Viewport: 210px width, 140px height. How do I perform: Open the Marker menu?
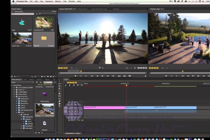[58, 1]
